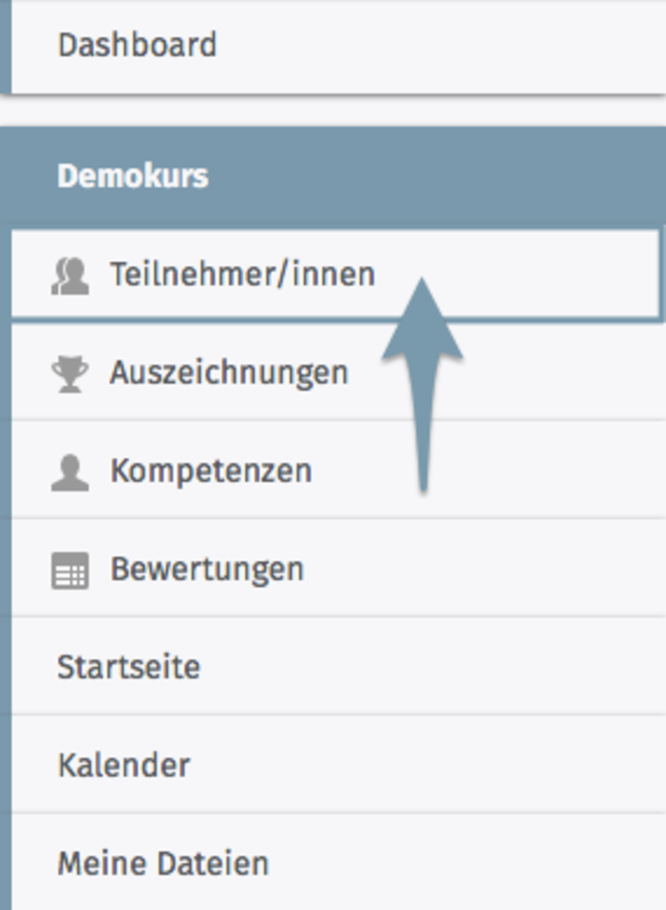The image size is (666, 910).
Task: Navigate to Startseite
Action: tap(129, 667)
